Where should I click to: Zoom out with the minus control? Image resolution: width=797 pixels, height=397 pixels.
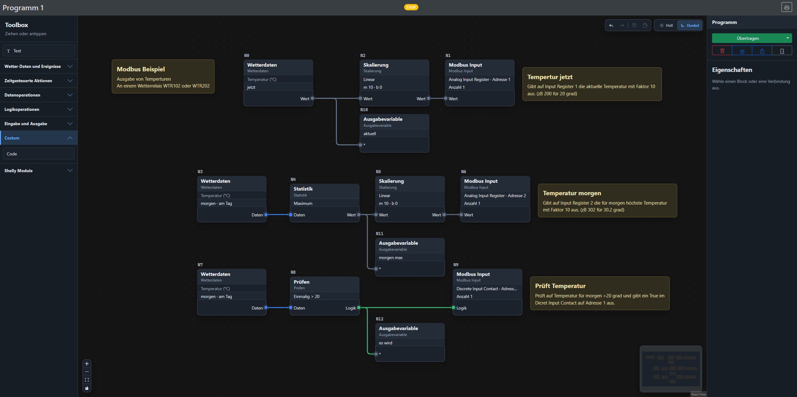point(87,372)
